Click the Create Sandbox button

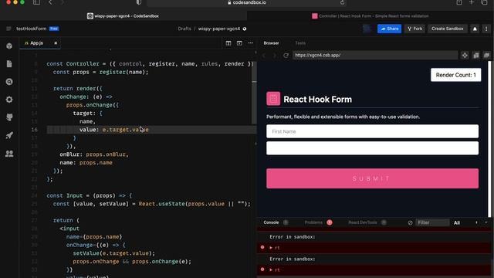click(448, 29)
